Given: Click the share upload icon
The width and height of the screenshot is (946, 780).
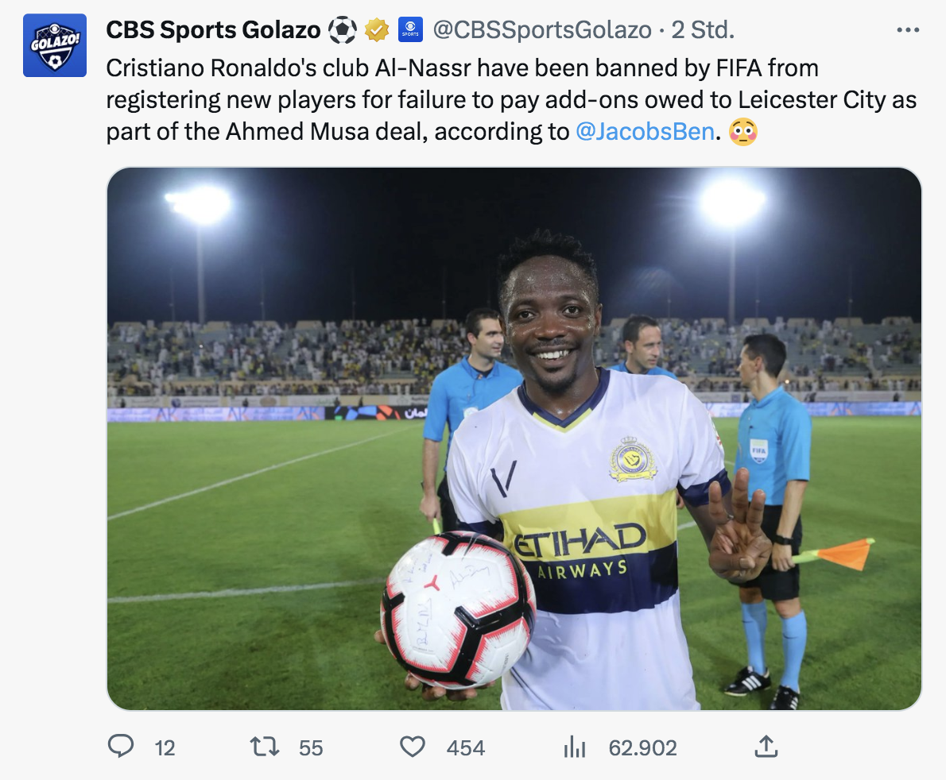Looking at the screenshot, I should pos(765,746).
